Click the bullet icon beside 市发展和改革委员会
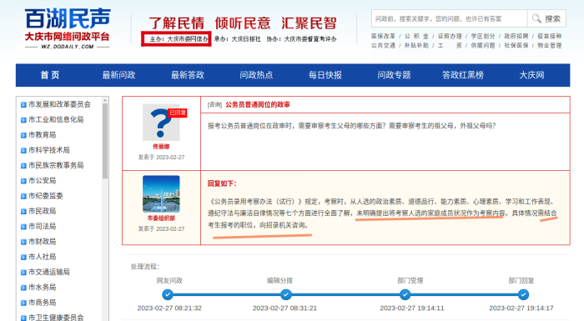This screenshot has width=584, height=321. (23, 105)
